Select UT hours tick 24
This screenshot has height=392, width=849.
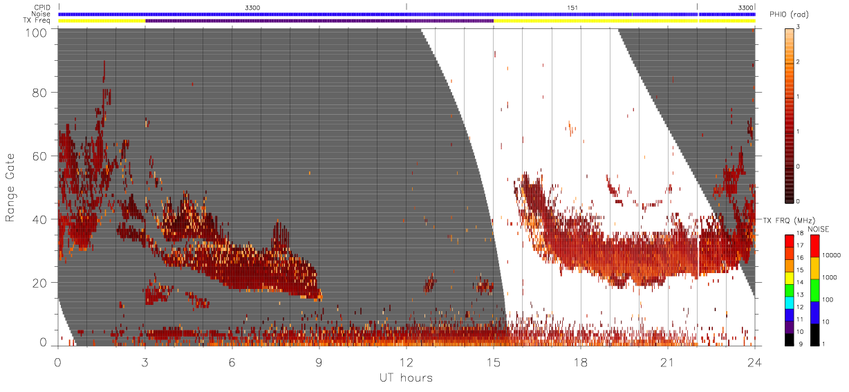pyautogui.click(x=755, y=362)
